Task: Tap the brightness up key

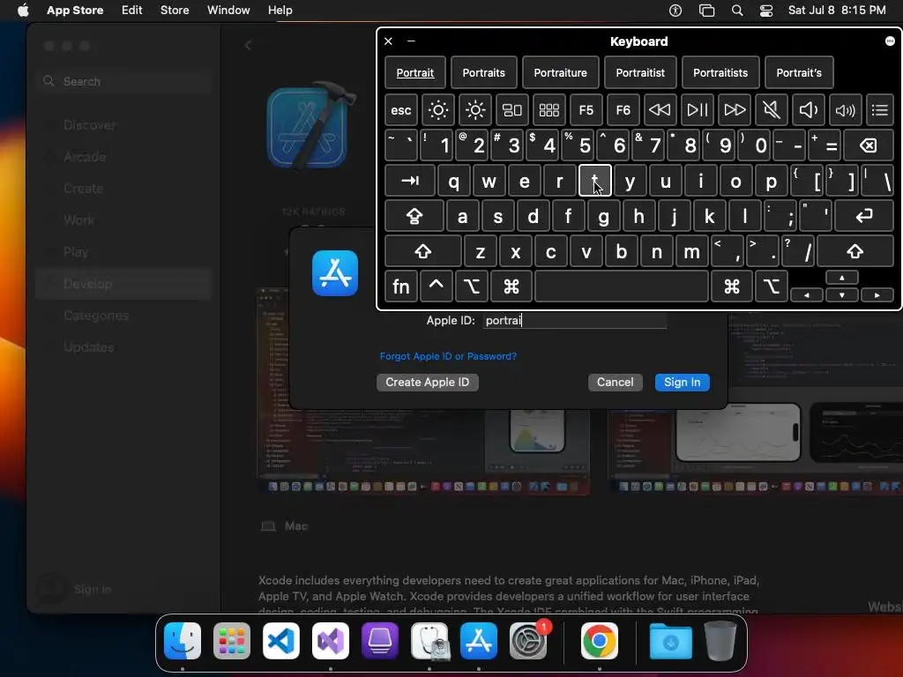Action: coord(475,110)
